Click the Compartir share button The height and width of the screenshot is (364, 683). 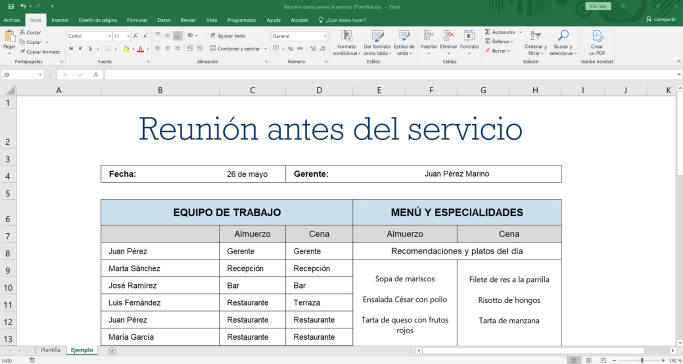(661, 19)
